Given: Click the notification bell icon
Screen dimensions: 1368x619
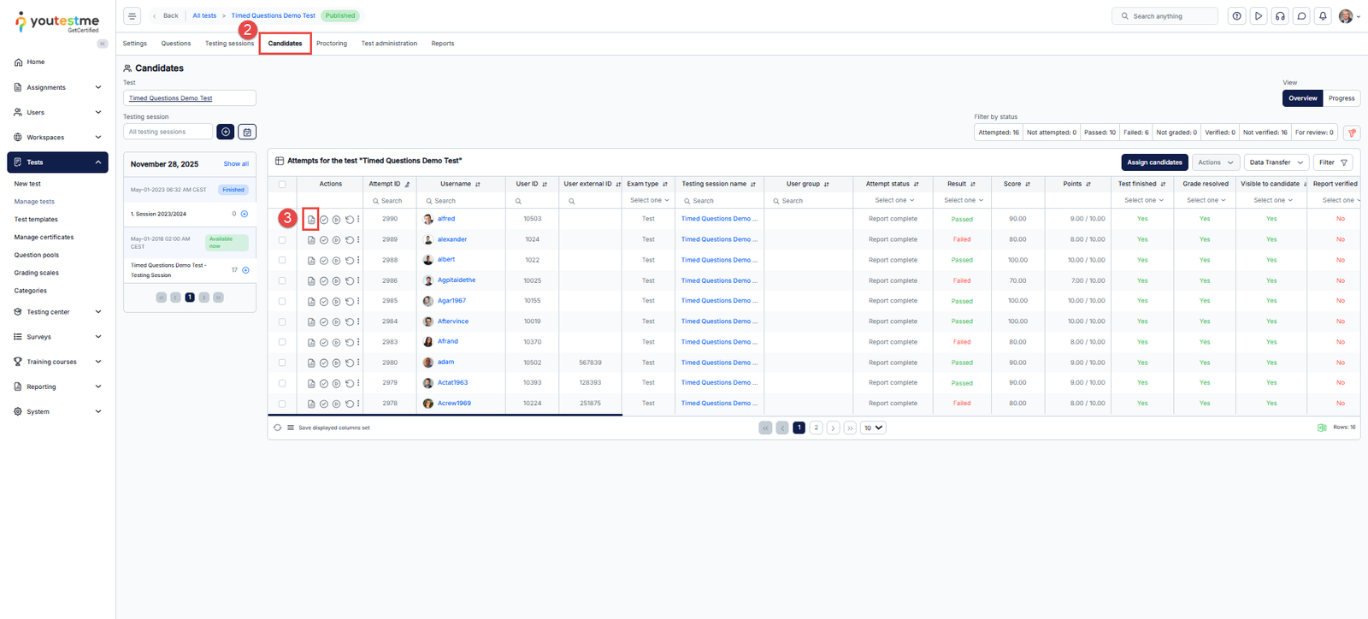Looking at the screenshot, I should (x=1323, y=16).
